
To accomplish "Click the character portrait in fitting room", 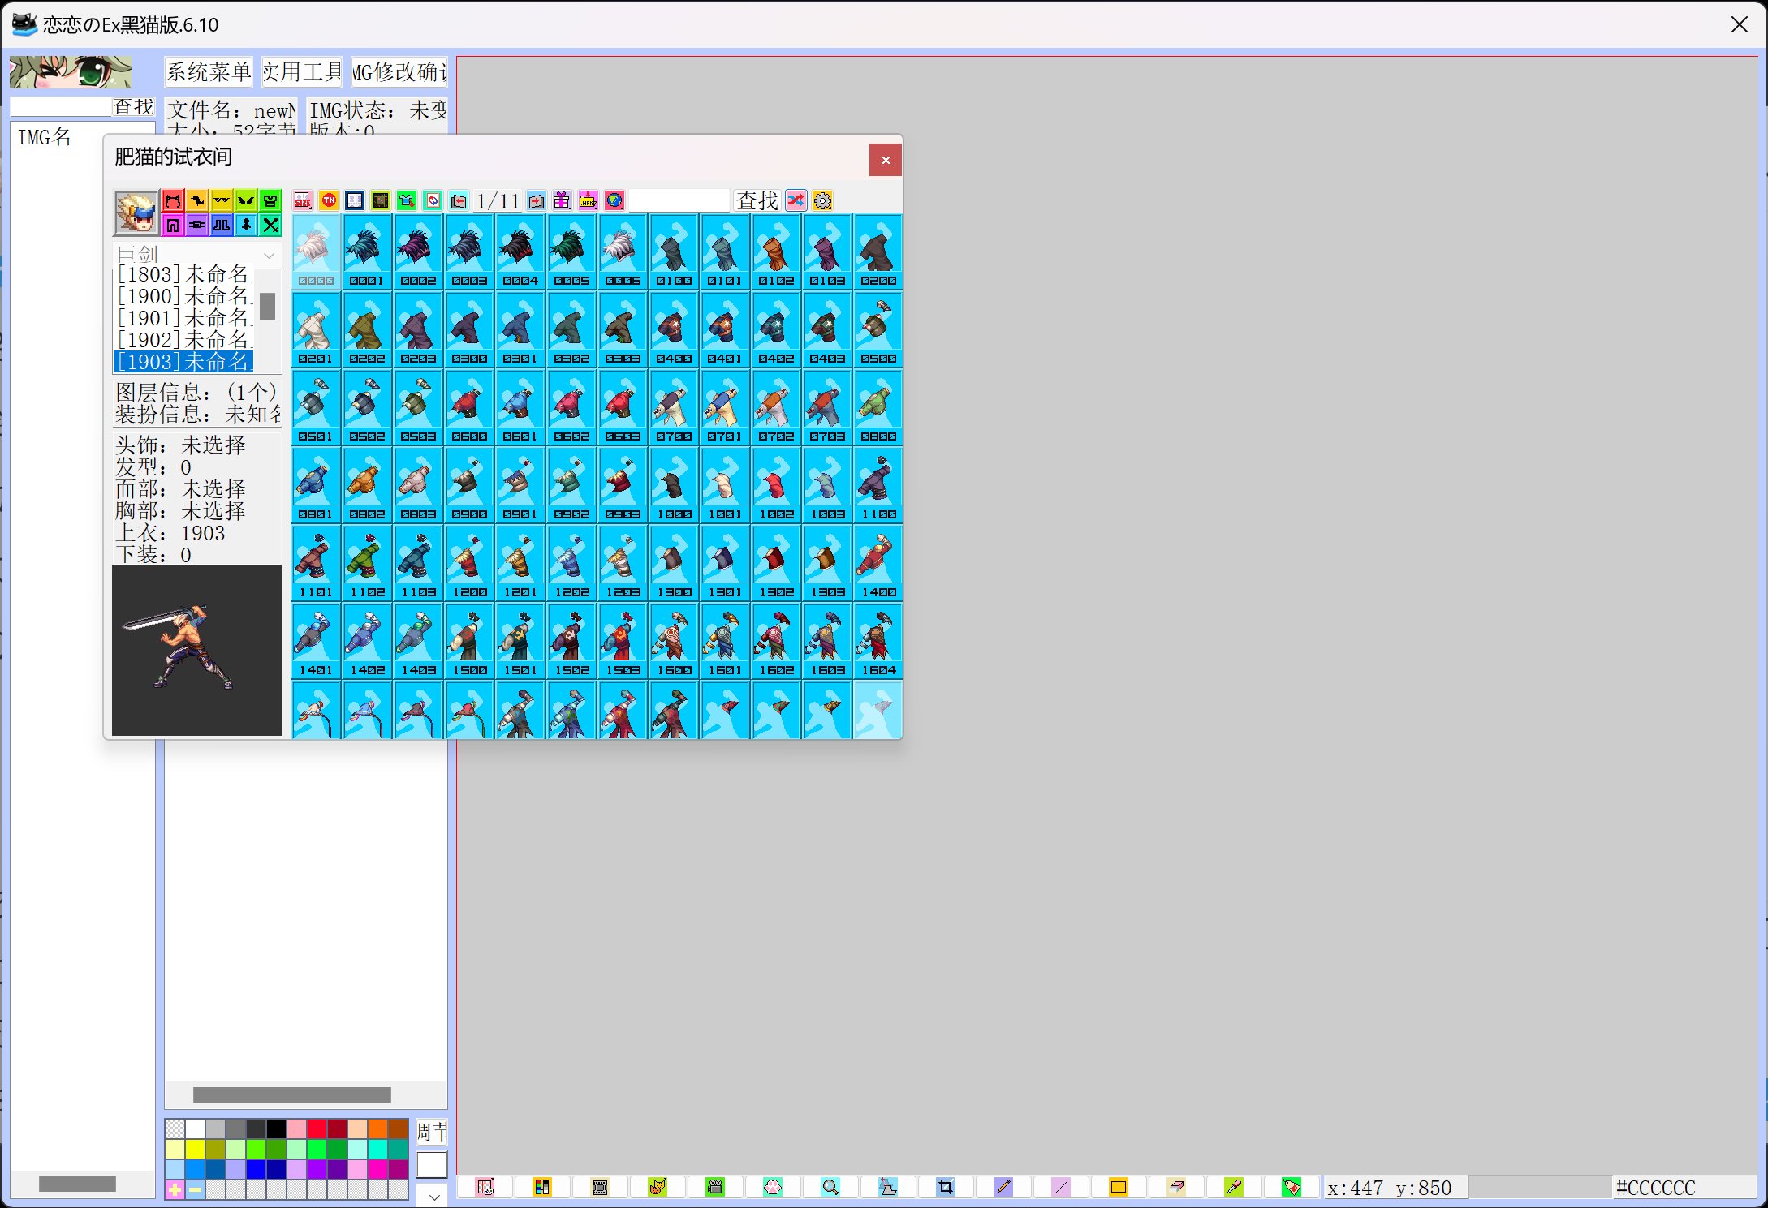I will [136, 213].
